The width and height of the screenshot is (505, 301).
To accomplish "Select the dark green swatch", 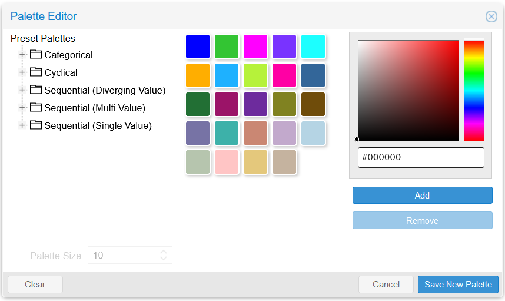I will [198, 104].
